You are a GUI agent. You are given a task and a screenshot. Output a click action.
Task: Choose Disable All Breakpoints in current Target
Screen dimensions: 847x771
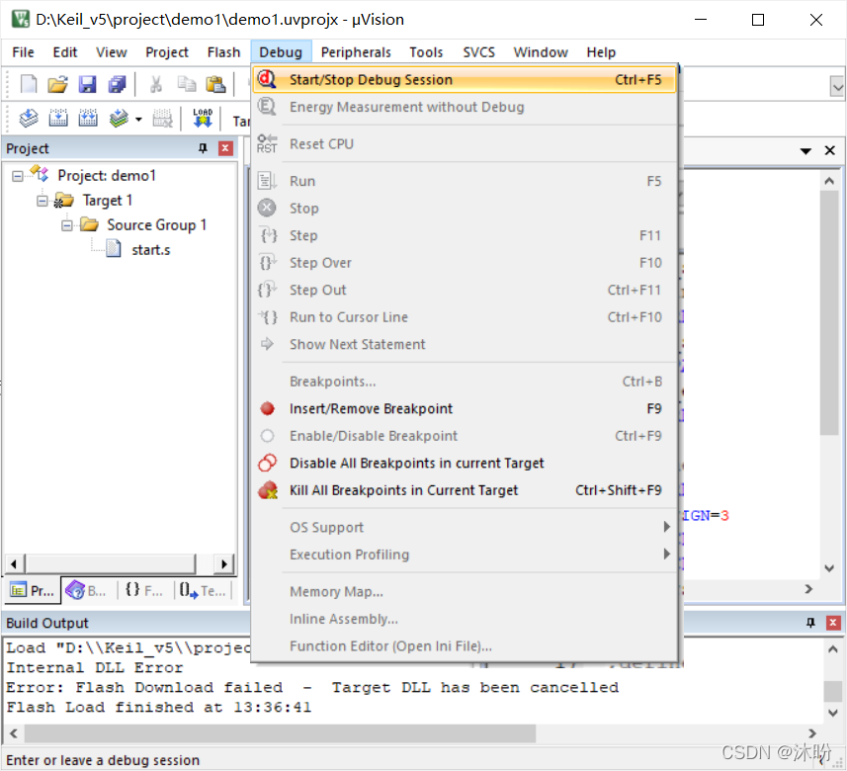click(464, 463)
